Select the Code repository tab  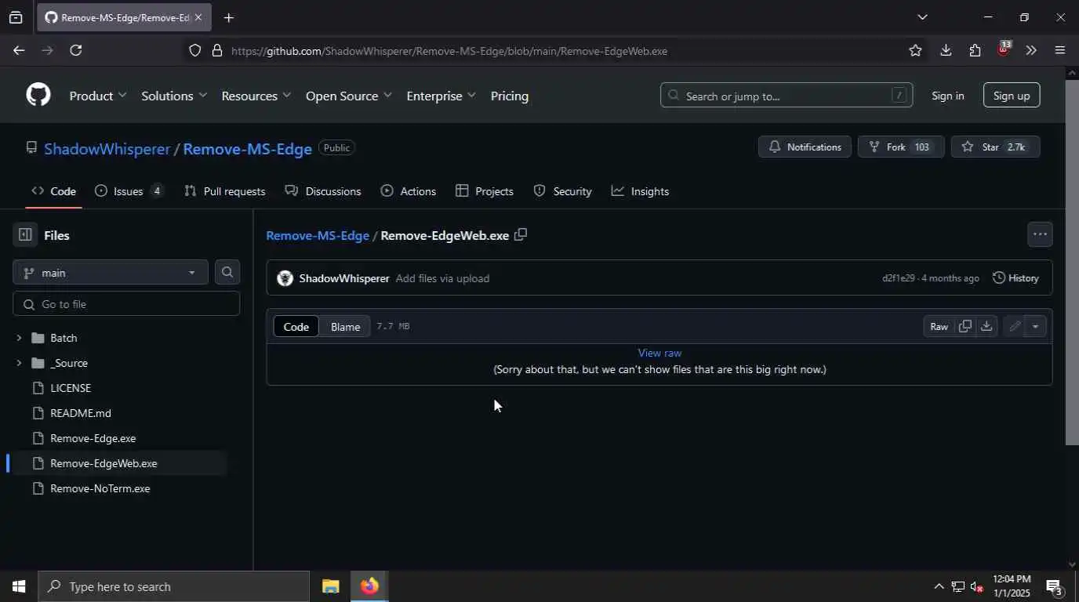click(x=53, y=191)
